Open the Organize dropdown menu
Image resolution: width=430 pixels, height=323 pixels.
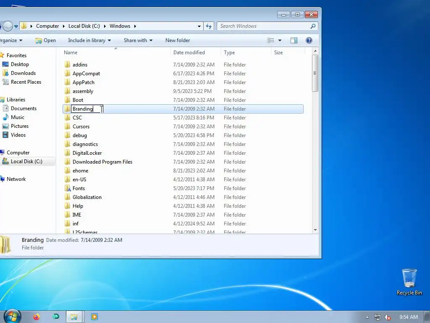tap(11, 40)
